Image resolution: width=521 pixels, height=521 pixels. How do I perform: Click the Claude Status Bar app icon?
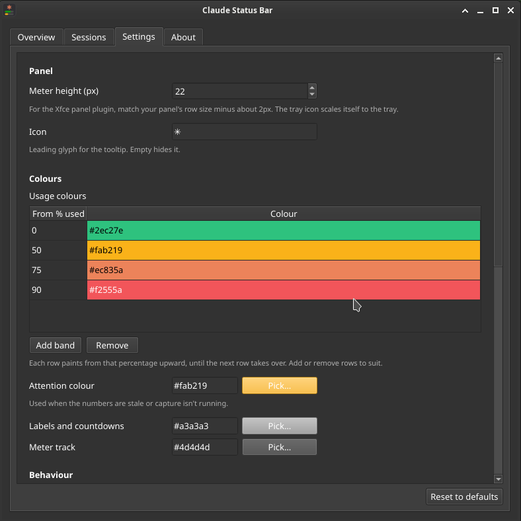pos(9,10)
